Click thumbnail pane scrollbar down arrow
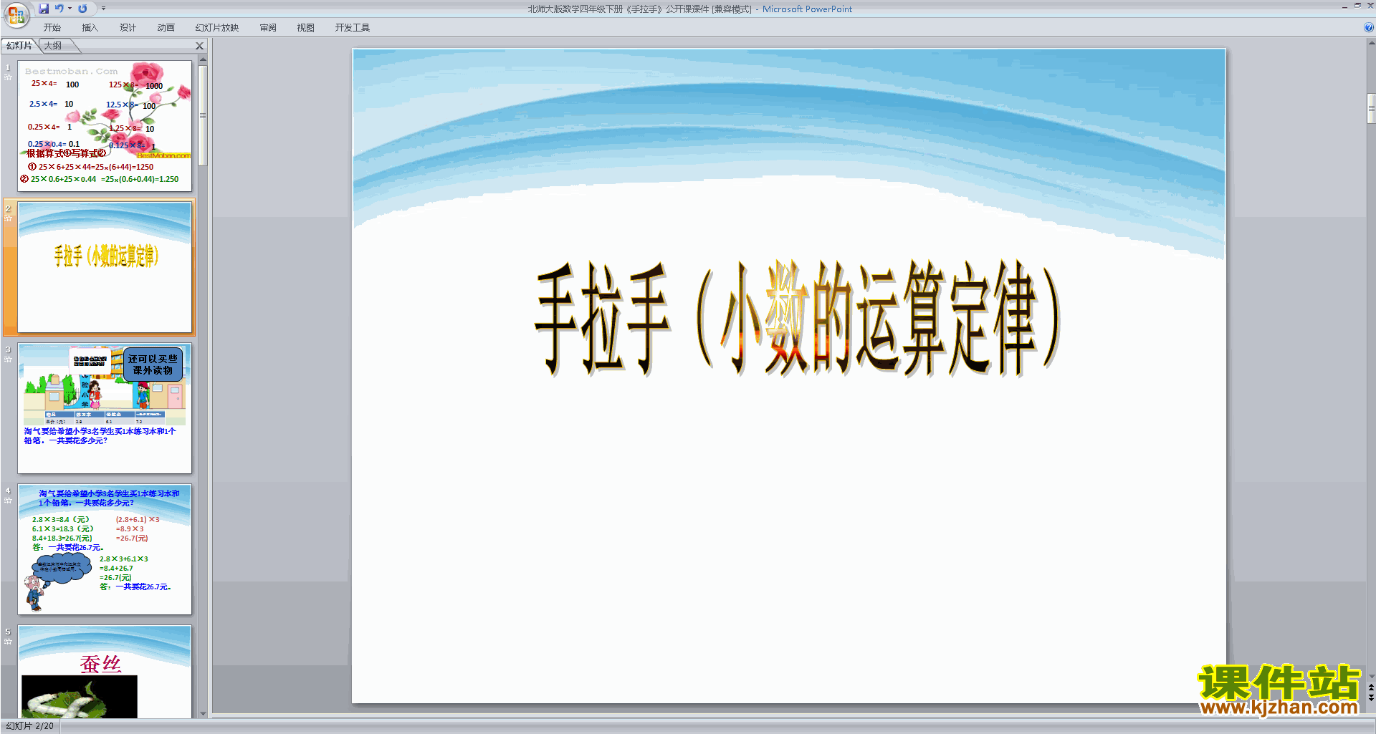 coord(203,713)
